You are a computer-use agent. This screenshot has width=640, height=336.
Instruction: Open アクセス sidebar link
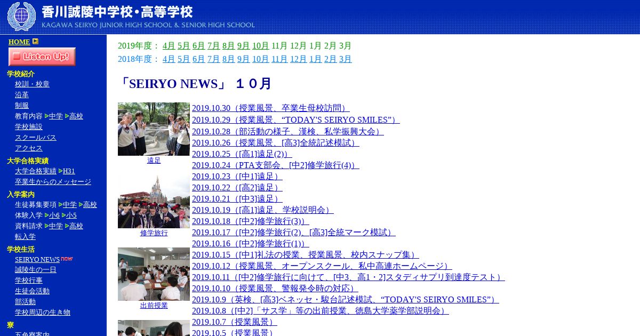tap(29, 148)
